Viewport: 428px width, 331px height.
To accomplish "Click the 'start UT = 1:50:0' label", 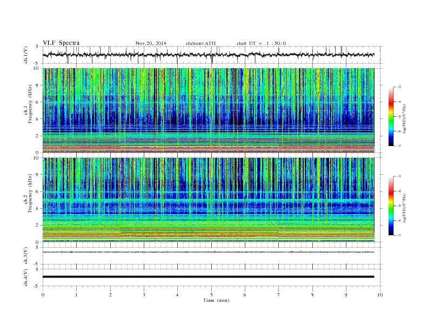I will coord(261,43).
